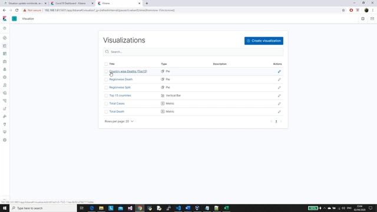377x212 pixels.
Task: Sort table by Title column header
Action: pos(112,64)
